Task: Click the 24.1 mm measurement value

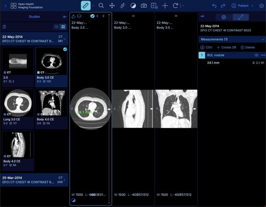Action: tap(213, 63)
